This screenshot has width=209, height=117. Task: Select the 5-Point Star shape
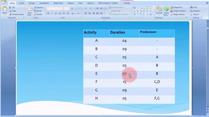point(151,14)
